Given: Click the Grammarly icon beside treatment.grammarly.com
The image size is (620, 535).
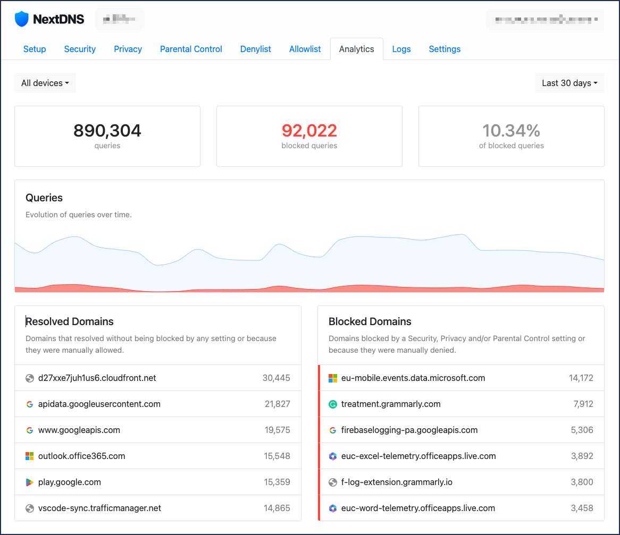Looking at the screenshot, I should click(333, 404).
